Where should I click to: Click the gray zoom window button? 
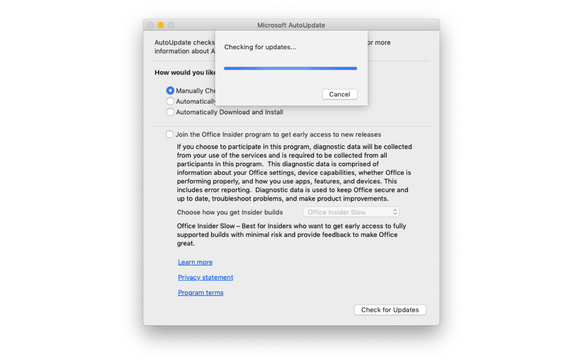point(171,25)
